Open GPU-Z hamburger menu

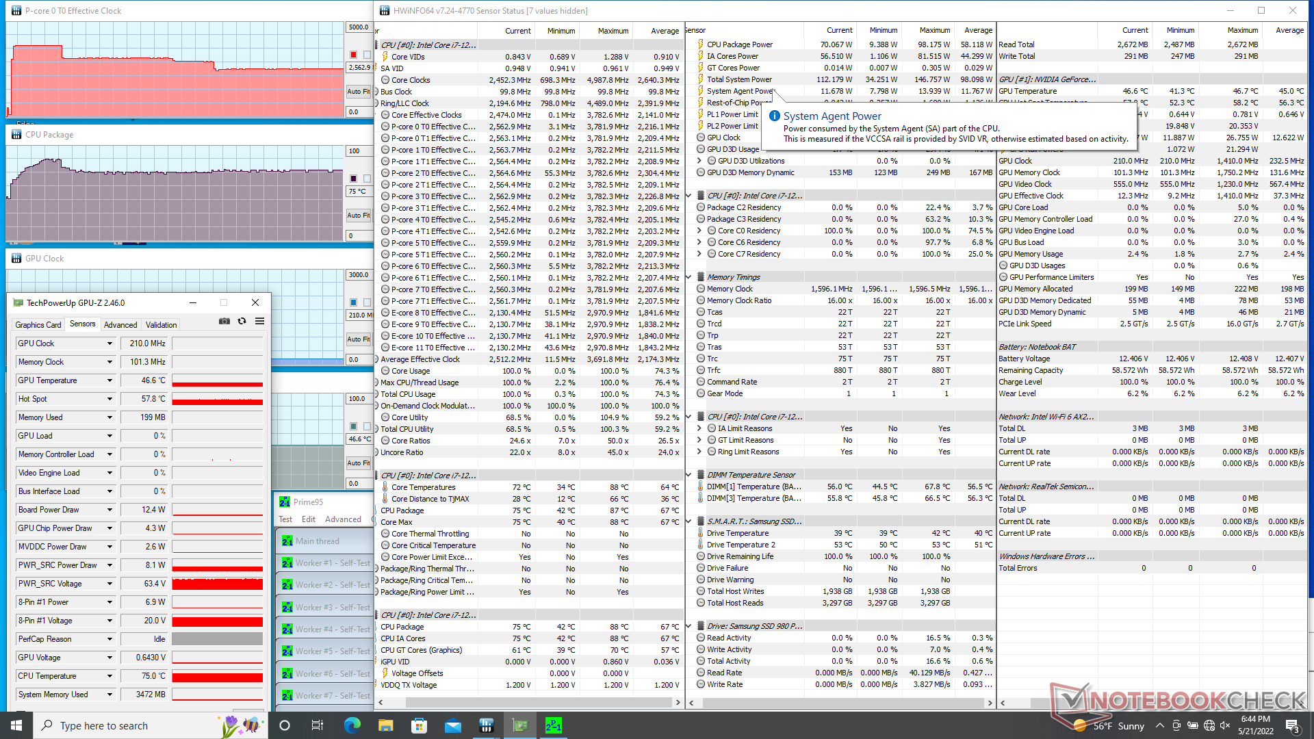[260, 321]
